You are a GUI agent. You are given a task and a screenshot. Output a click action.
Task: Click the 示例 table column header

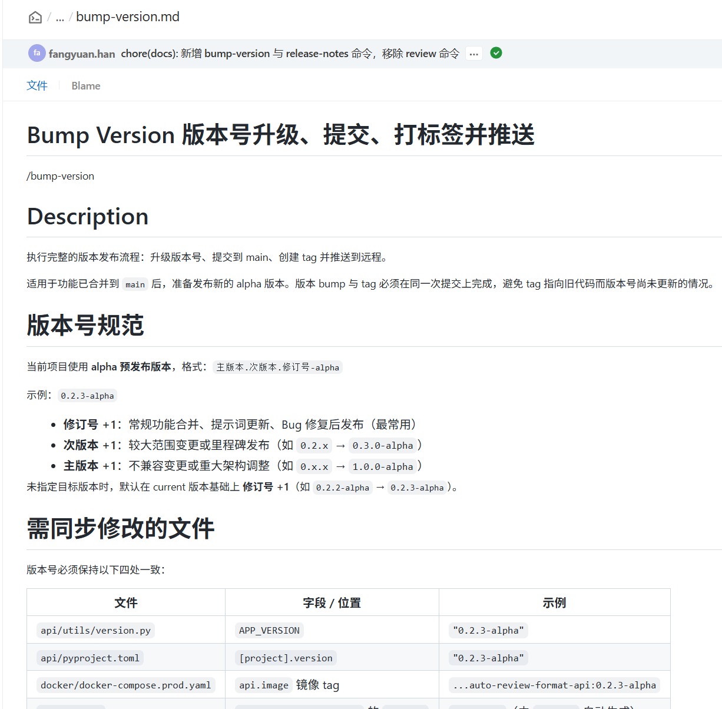[x=555, y=602]
